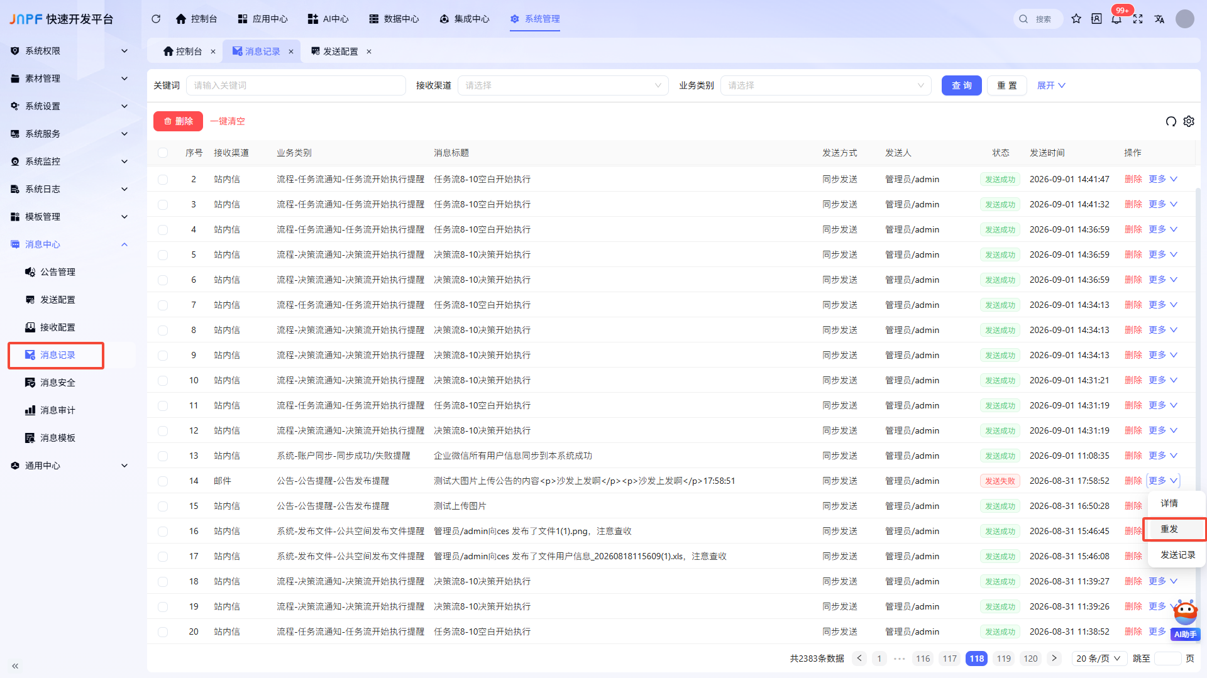
Task: Close the 消息记录 tab
Action: click(x=291, y=52)
